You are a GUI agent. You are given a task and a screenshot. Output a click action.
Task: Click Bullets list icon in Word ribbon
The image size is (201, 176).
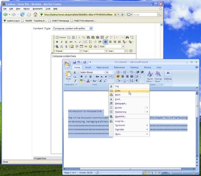[118, 72]
